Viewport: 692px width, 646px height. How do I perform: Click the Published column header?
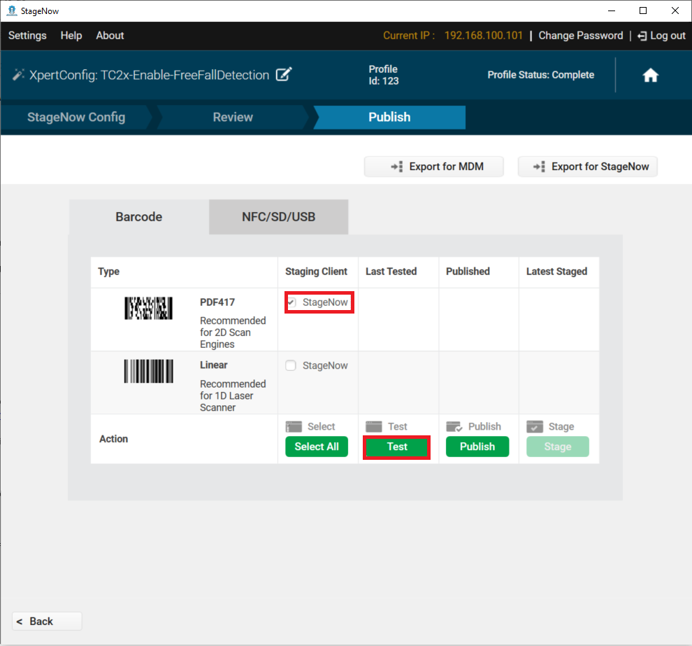pyautogui.click(x=468, y=272)
